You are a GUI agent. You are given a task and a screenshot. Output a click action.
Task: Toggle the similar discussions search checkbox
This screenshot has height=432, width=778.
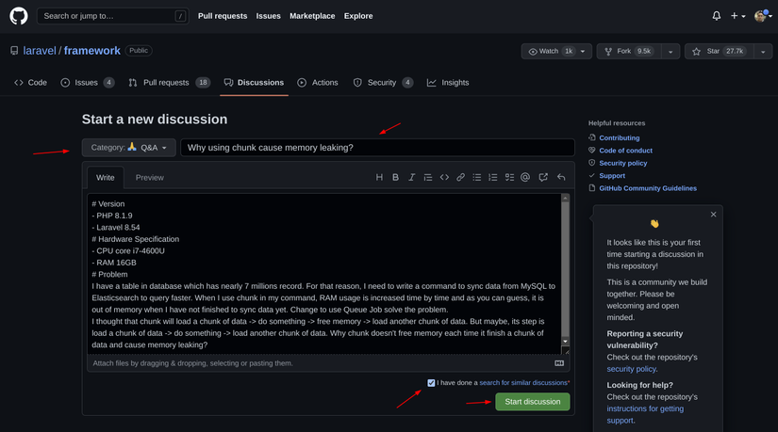click(431, 383)
